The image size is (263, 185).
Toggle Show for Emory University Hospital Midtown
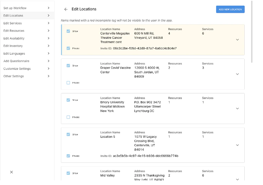click(x=68, y=100)
